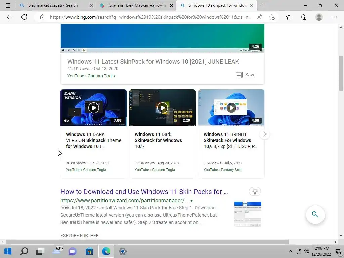This screenshot has width=344, height=258.
Task: View site information lock icon
Action: click(42, 17)
